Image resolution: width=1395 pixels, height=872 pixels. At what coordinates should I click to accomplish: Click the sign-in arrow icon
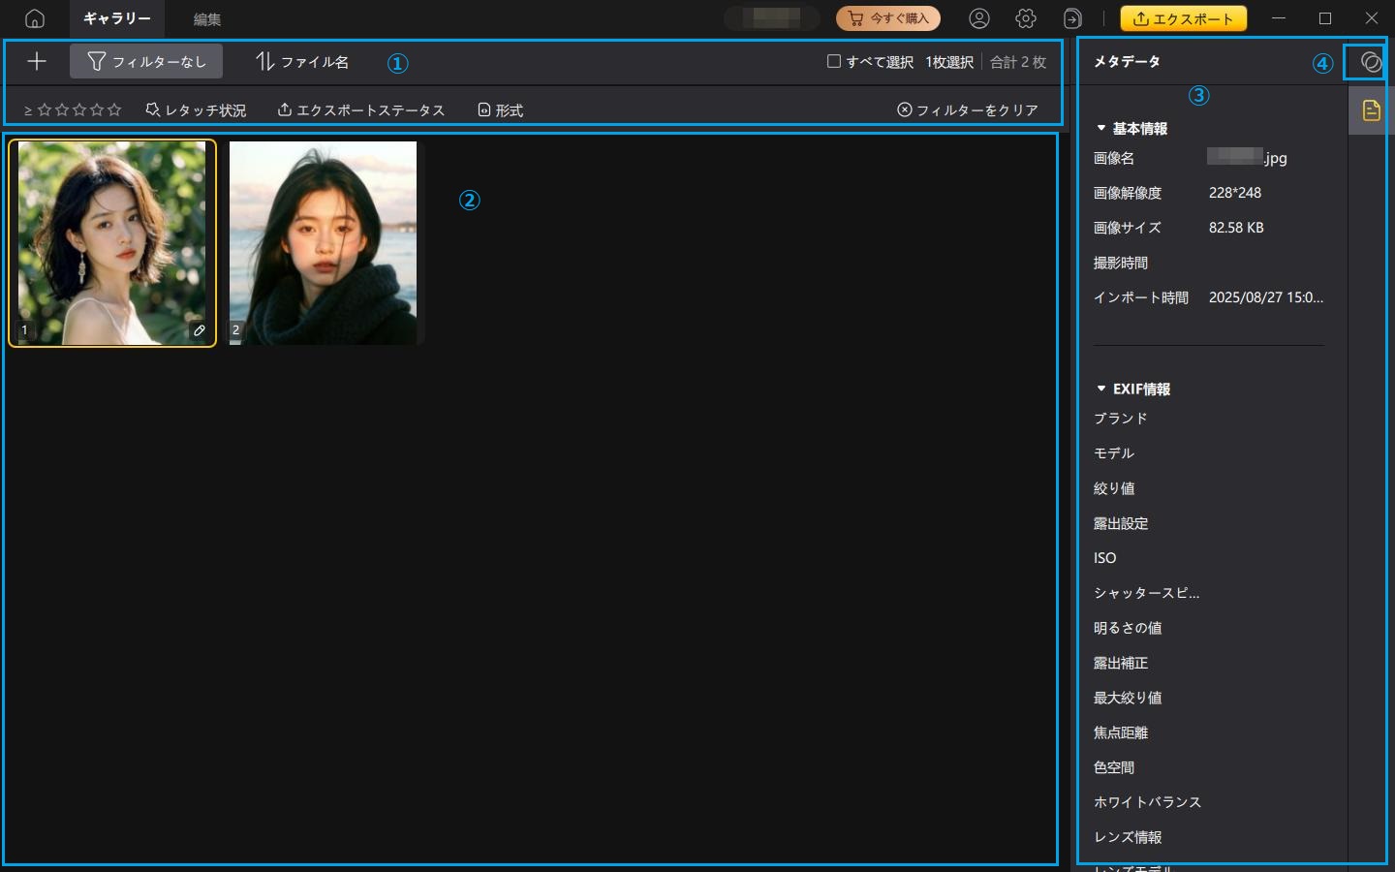coord(1072,18)
